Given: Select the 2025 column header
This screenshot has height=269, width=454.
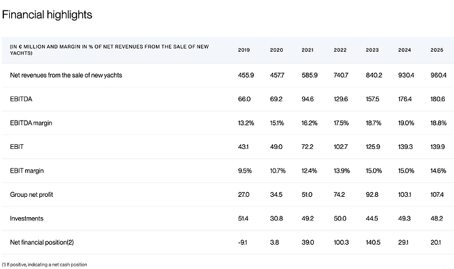Looking at the screenshot, I should pyautogui.click(x=437, y=50).
